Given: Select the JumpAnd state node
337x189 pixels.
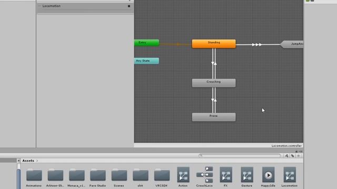Looking at the screenshot, I should pyautogui.click(x=292, y=44).
